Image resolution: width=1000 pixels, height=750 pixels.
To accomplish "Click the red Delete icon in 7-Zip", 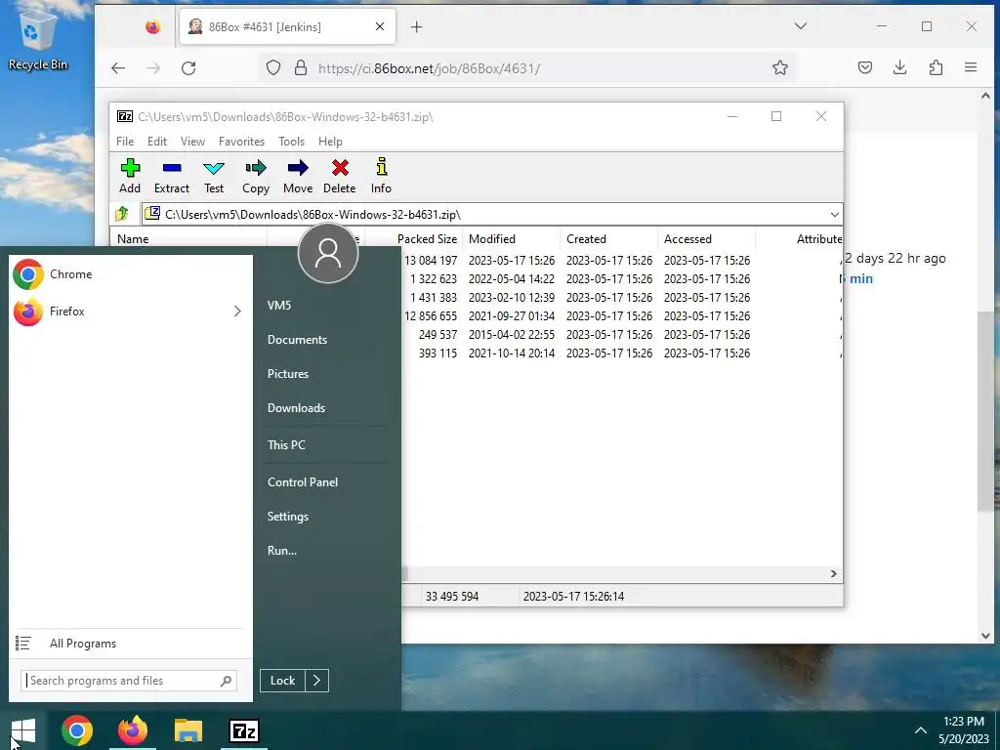I will coord(340,168).
